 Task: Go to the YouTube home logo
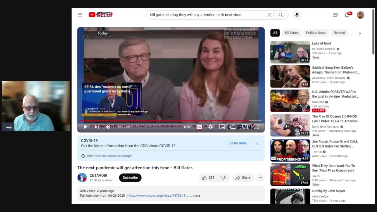click(101, 15)
